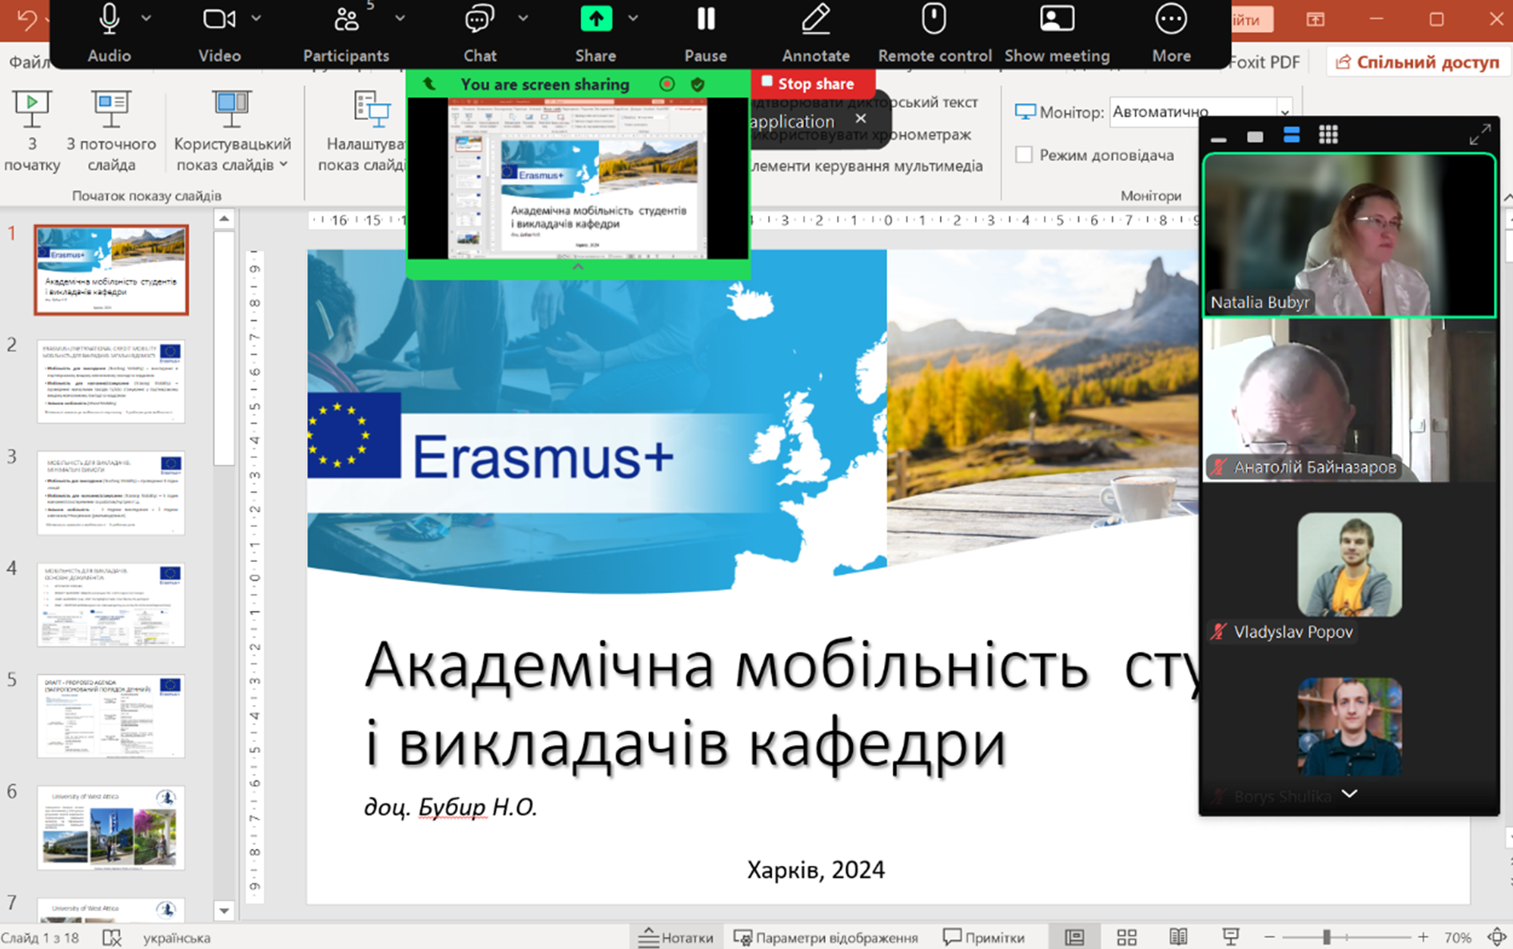Open the More options menu
Viewport: 1513px width, 949px height.
[x=1171, y=20]
